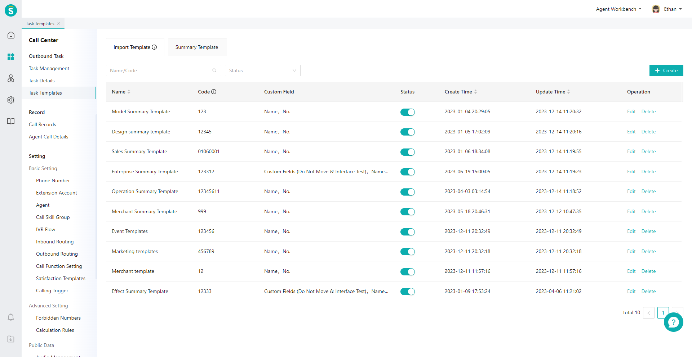692x357 pixels.
Task: Click the info icon beside Code header
Action: (214, 92)
